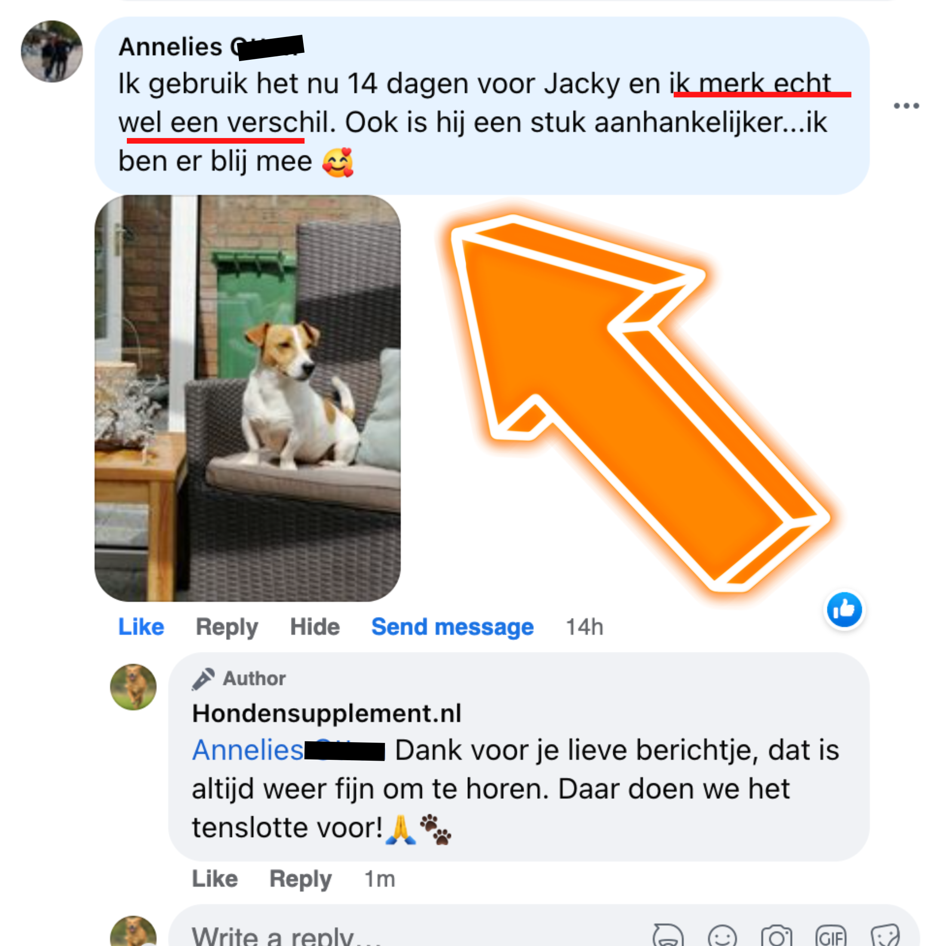Screen dimensions: 946x946
Task: Click the tagged Annelies mention in reply
Action: pyautogui.click(x=288, y=750)
